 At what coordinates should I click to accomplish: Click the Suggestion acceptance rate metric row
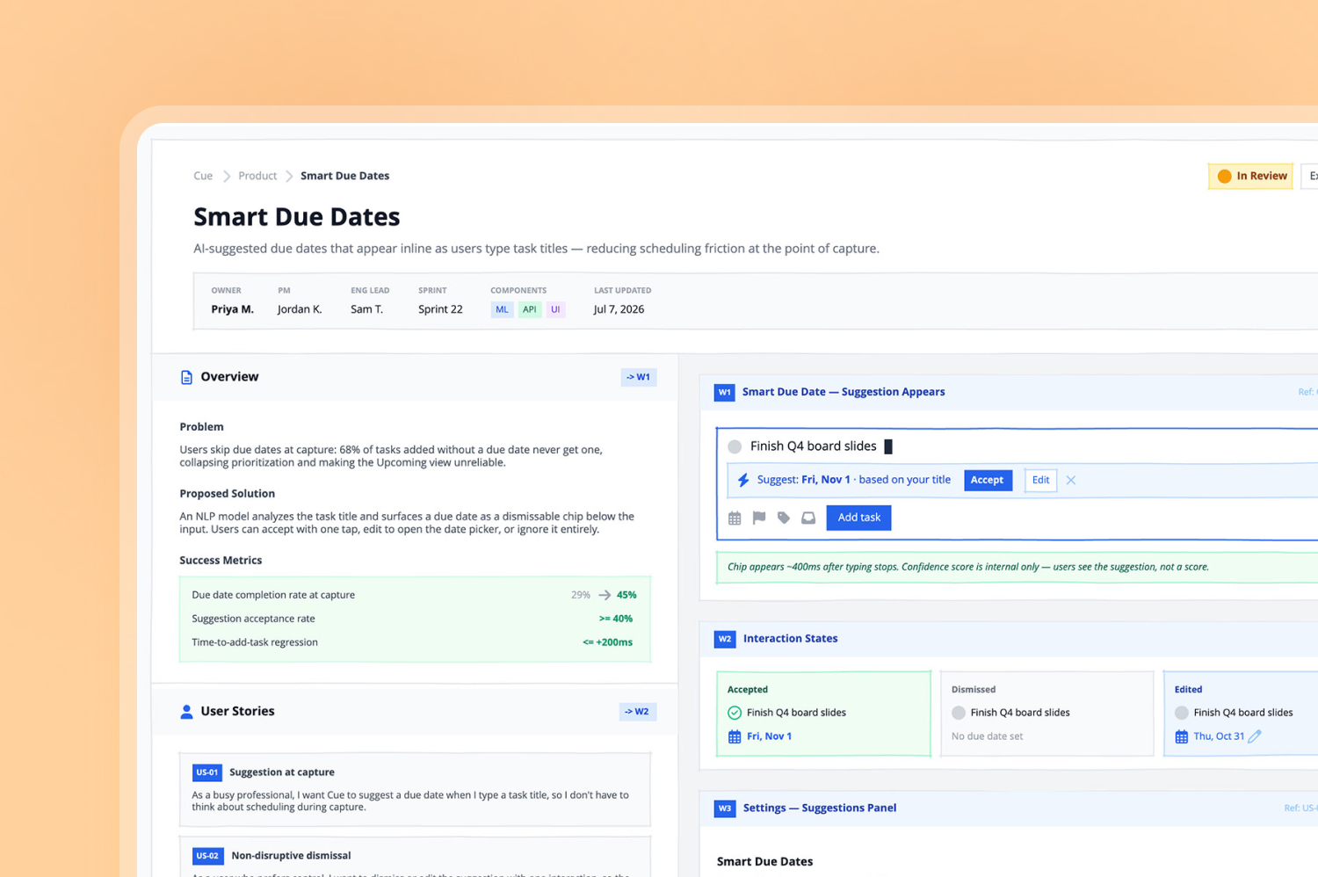coord(415,619)
